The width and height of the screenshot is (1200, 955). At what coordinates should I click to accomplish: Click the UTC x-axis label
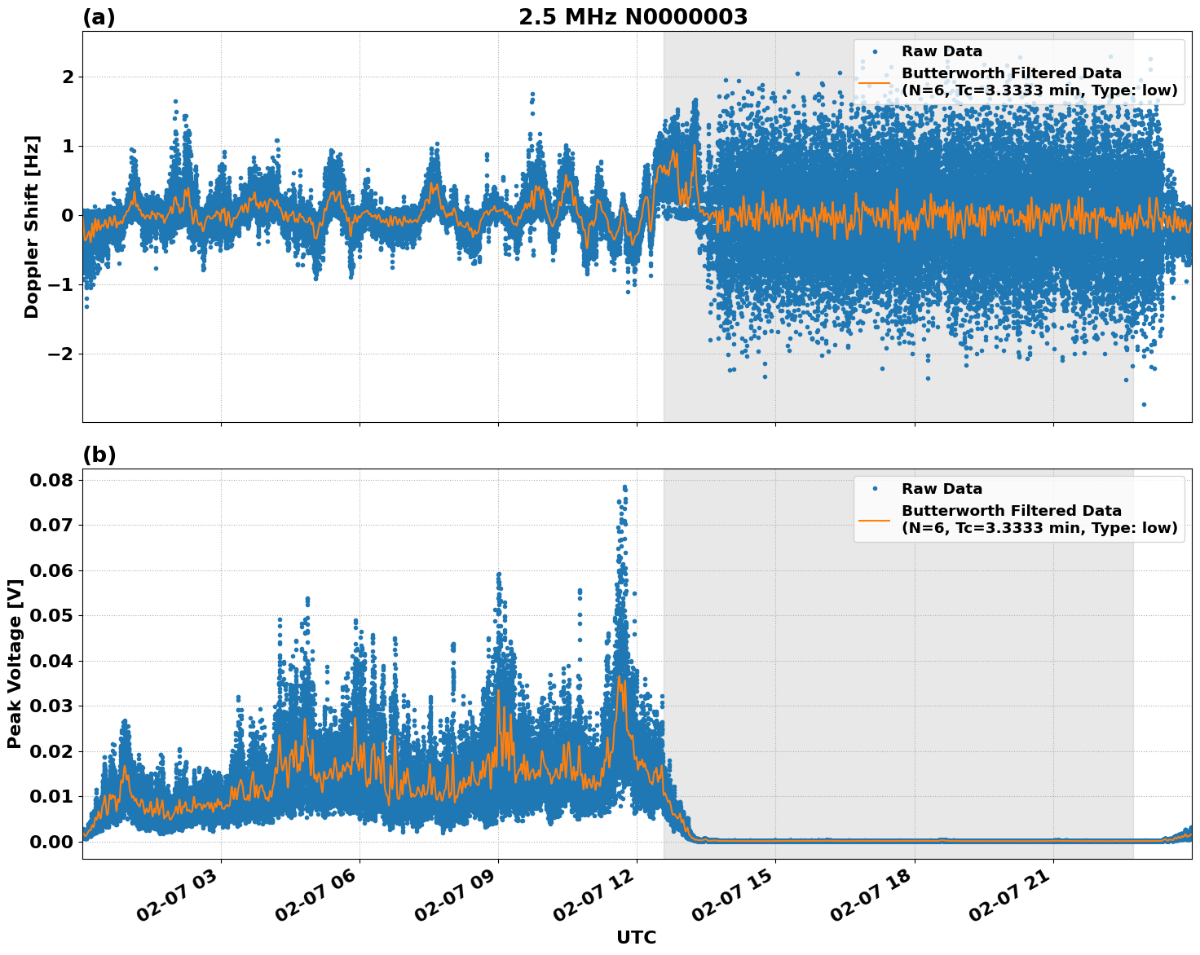[x=636, y=938]
